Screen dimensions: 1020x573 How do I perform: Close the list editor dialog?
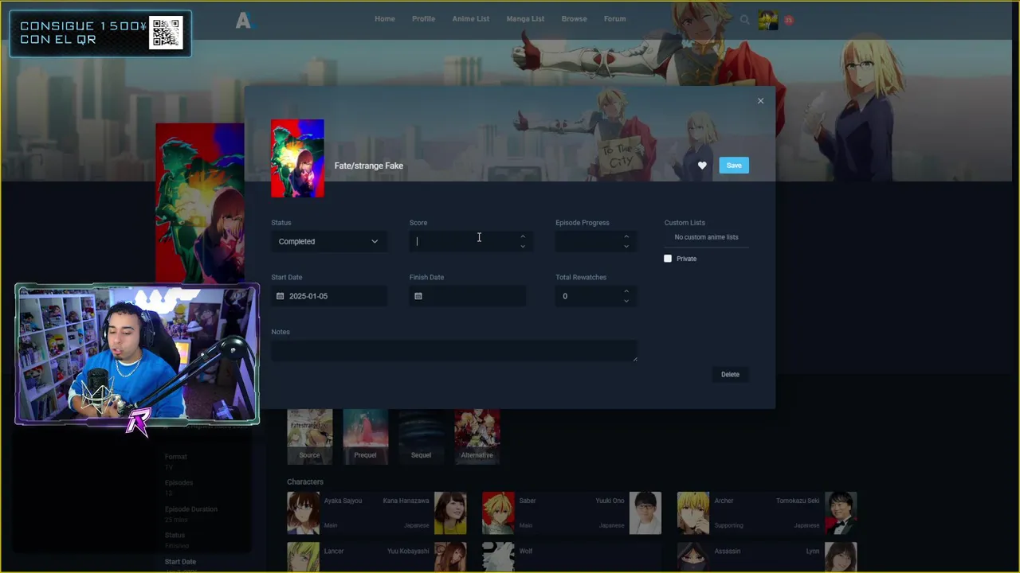(x=760, y=101)
